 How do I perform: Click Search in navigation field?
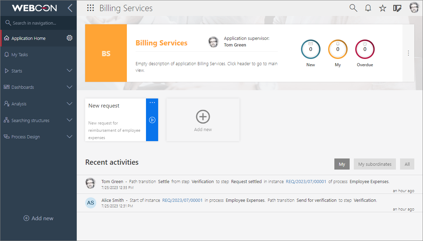(x=38, y=23)
